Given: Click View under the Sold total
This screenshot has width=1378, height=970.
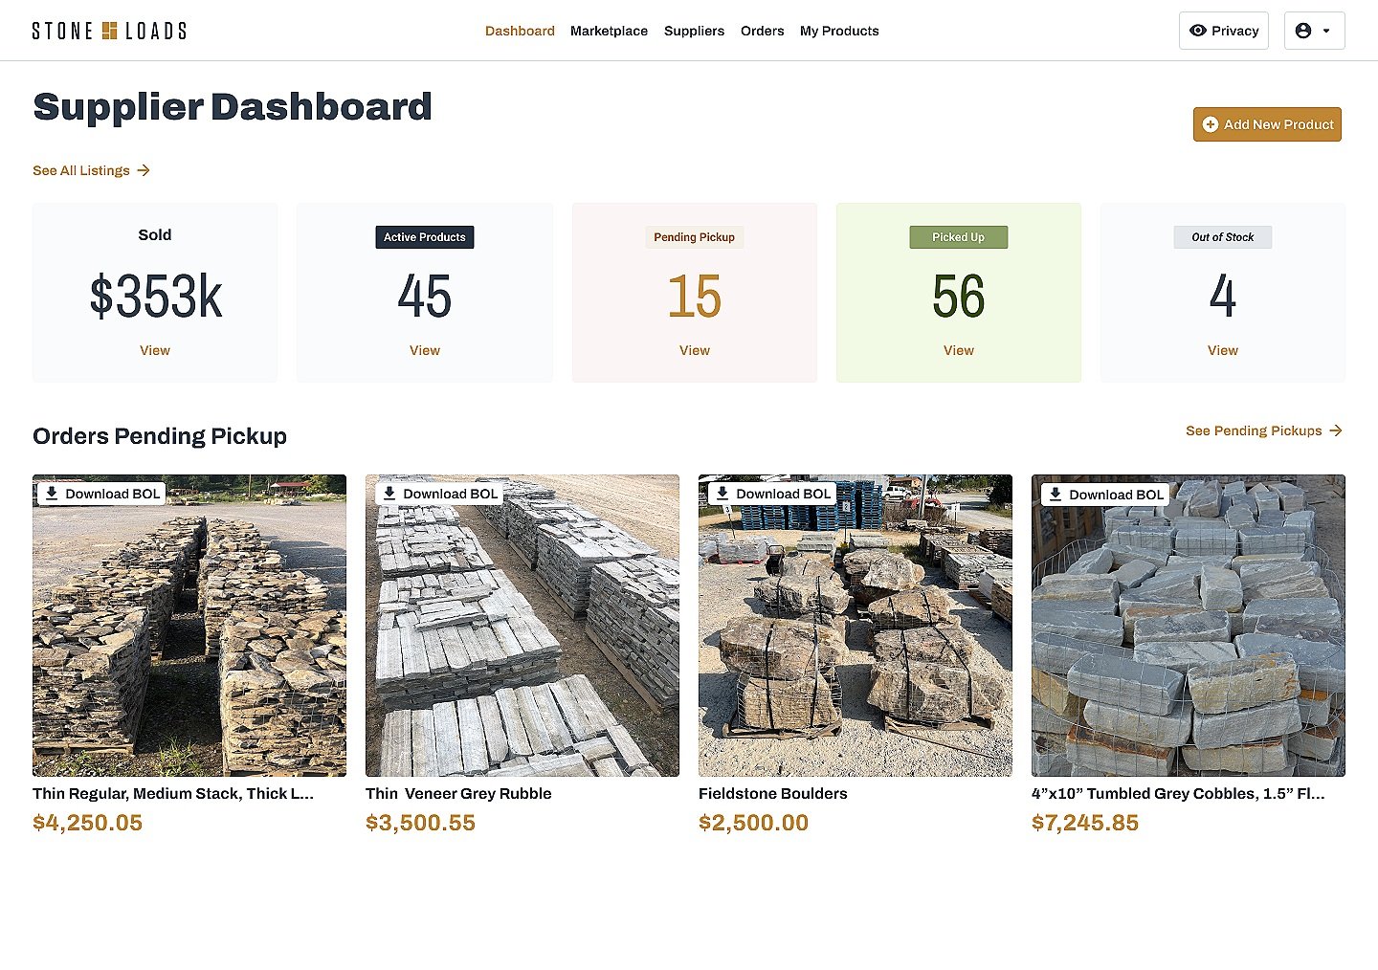Looking at the screenshot, I should point(155,350).
